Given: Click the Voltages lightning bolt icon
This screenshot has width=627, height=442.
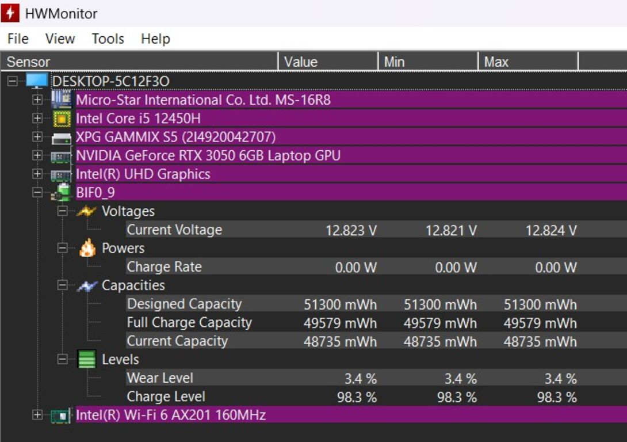Looking at the screenshot, I should [x=86, y=211].
